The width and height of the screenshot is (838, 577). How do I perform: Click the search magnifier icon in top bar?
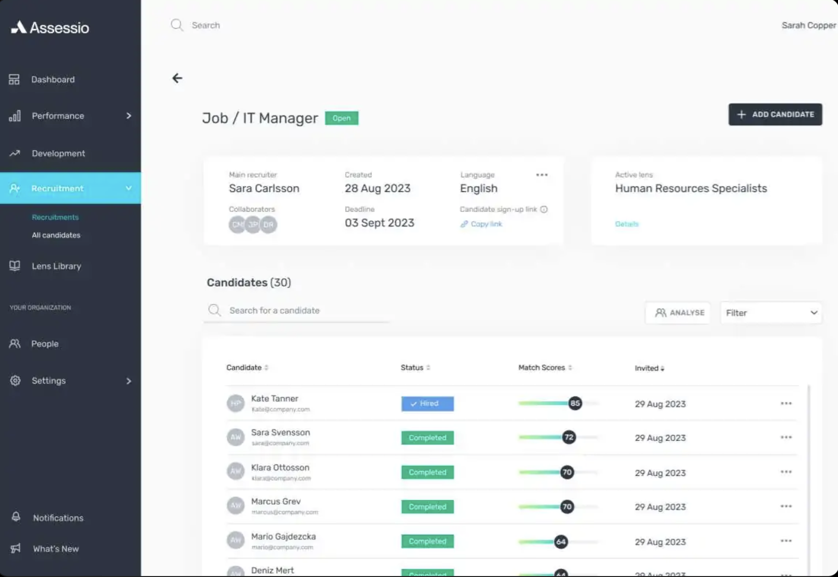coord(177,25)
